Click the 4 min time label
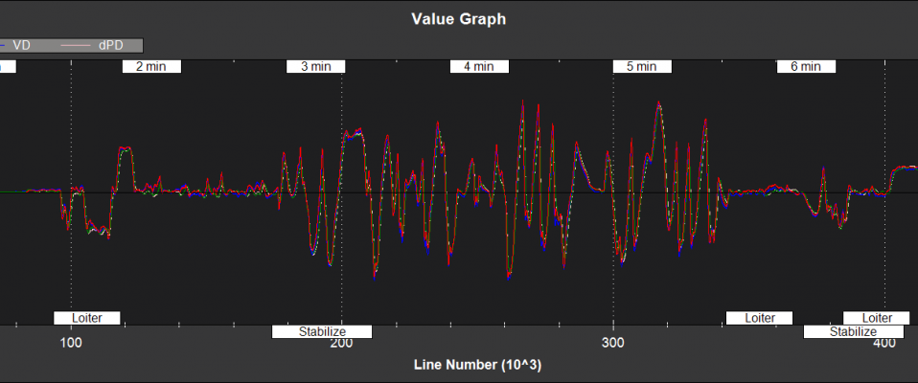918x383 pixels. pos(479,67)
